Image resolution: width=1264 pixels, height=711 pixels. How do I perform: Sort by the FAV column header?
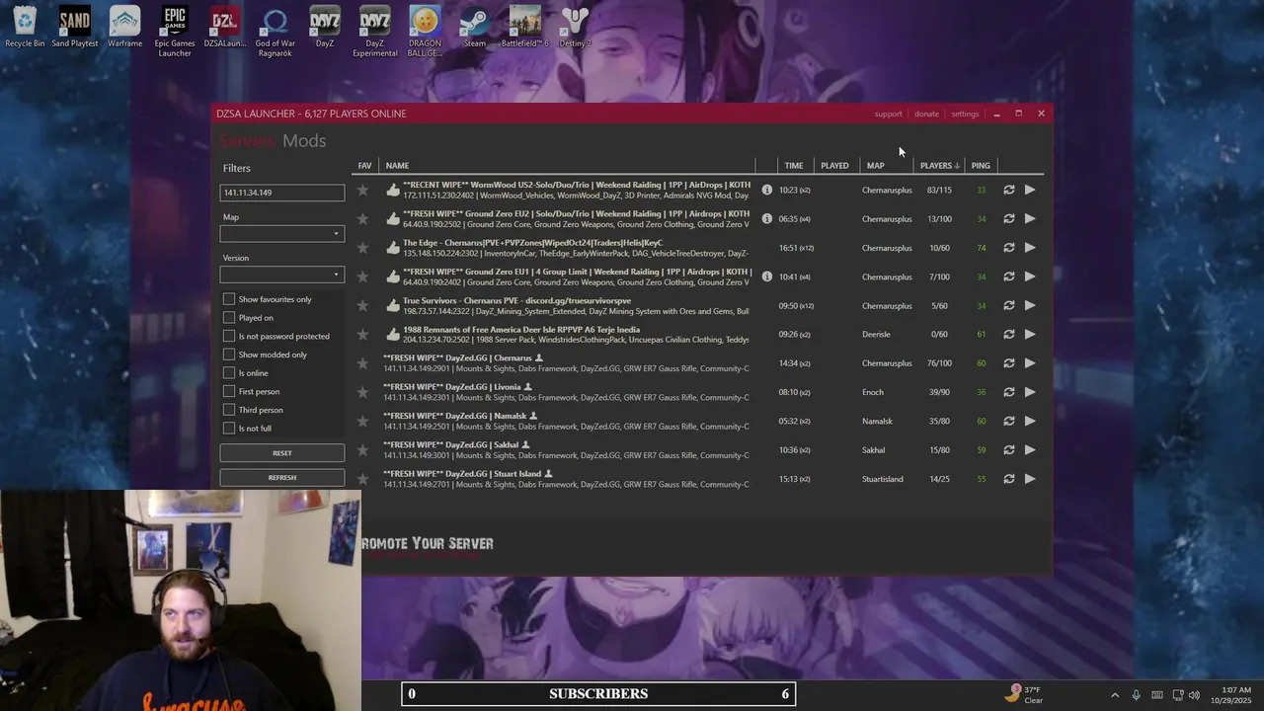[364, 166]
